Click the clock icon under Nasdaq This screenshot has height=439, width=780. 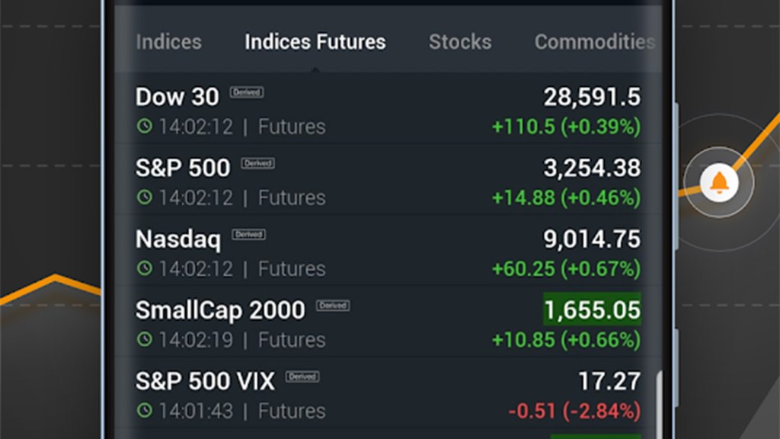(144, 268)
